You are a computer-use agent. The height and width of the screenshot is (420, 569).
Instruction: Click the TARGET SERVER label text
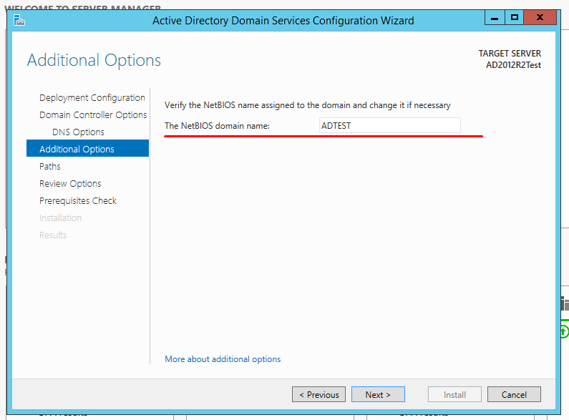(510, 54)
